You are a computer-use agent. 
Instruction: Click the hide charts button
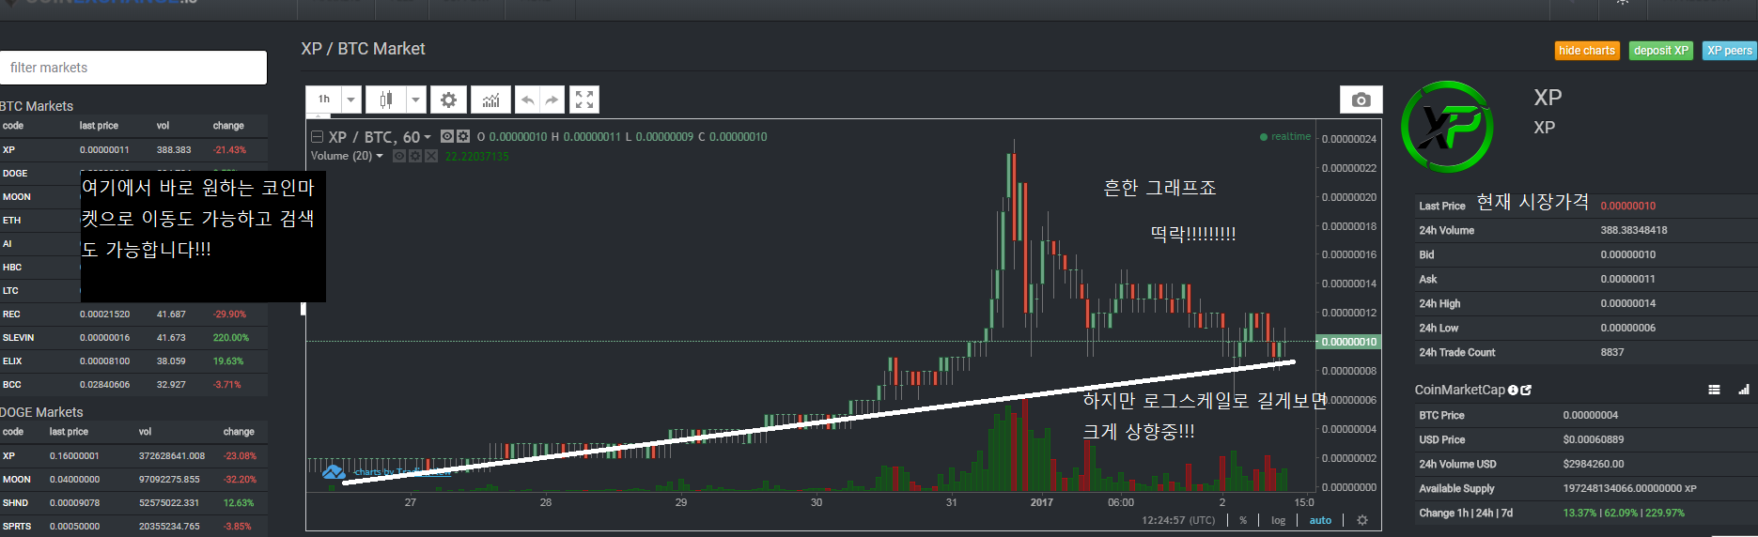pyautogui.click(x=1587, y=51)
